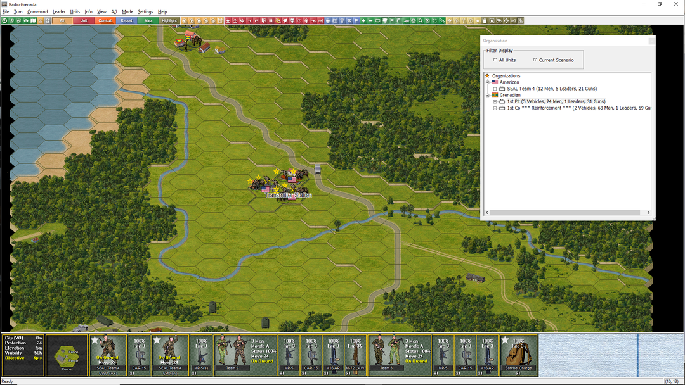Select the Satchel Charge card

click(x=519, y=355)
